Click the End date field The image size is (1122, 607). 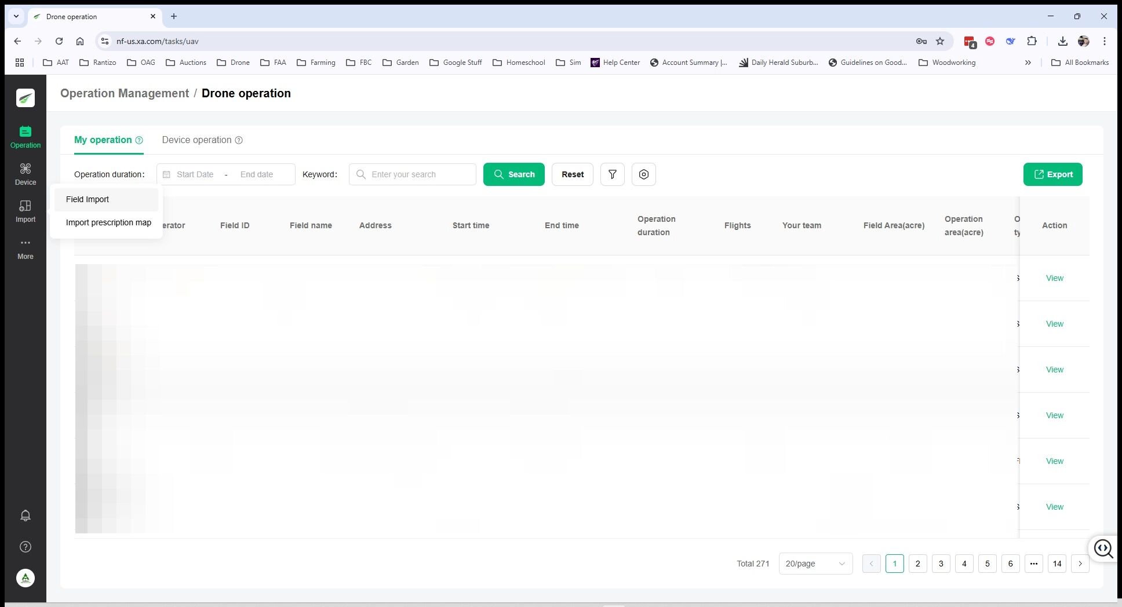(257, 174)
